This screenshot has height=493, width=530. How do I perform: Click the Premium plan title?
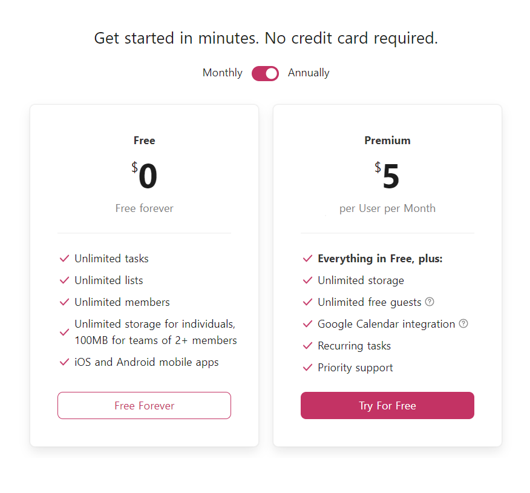[387, 141]
